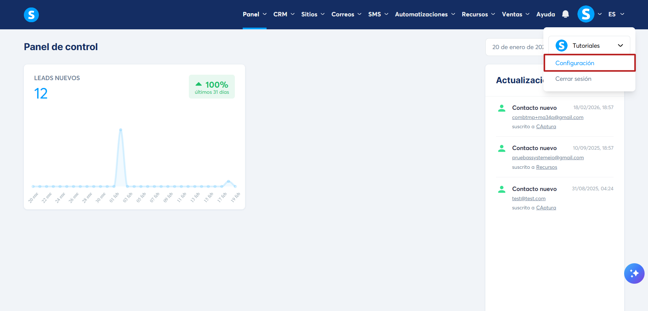Click the green up-arrow trend icon
The height and width of the screenshot is (311, 648).
198,84
